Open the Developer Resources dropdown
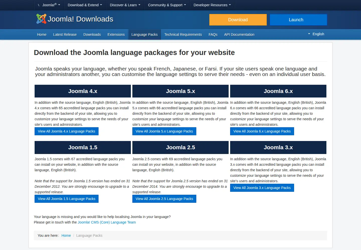Screen dimensions: 361x250 [212, 5]
